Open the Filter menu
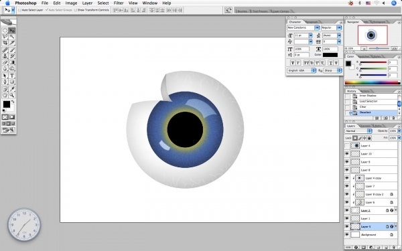 [119, 3]
